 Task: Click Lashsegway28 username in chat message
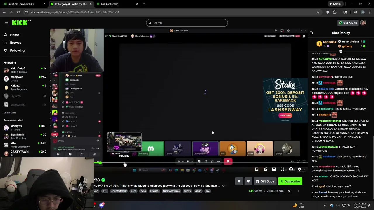pos(328,147)
